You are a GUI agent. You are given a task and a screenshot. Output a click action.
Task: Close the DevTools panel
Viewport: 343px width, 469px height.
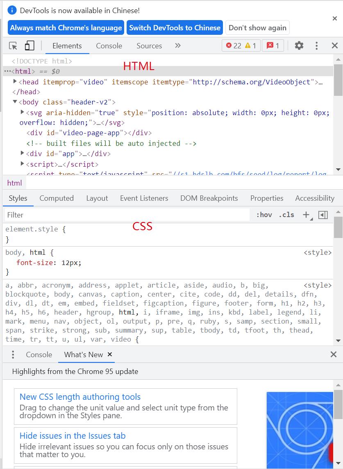point(335,45)
